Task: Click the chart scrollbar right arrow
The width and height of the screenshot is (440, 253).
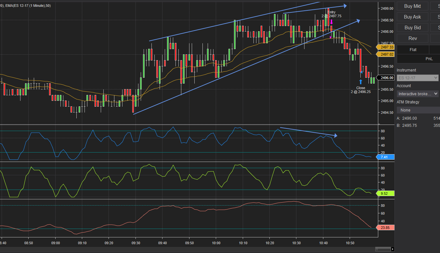Action: 393,249
